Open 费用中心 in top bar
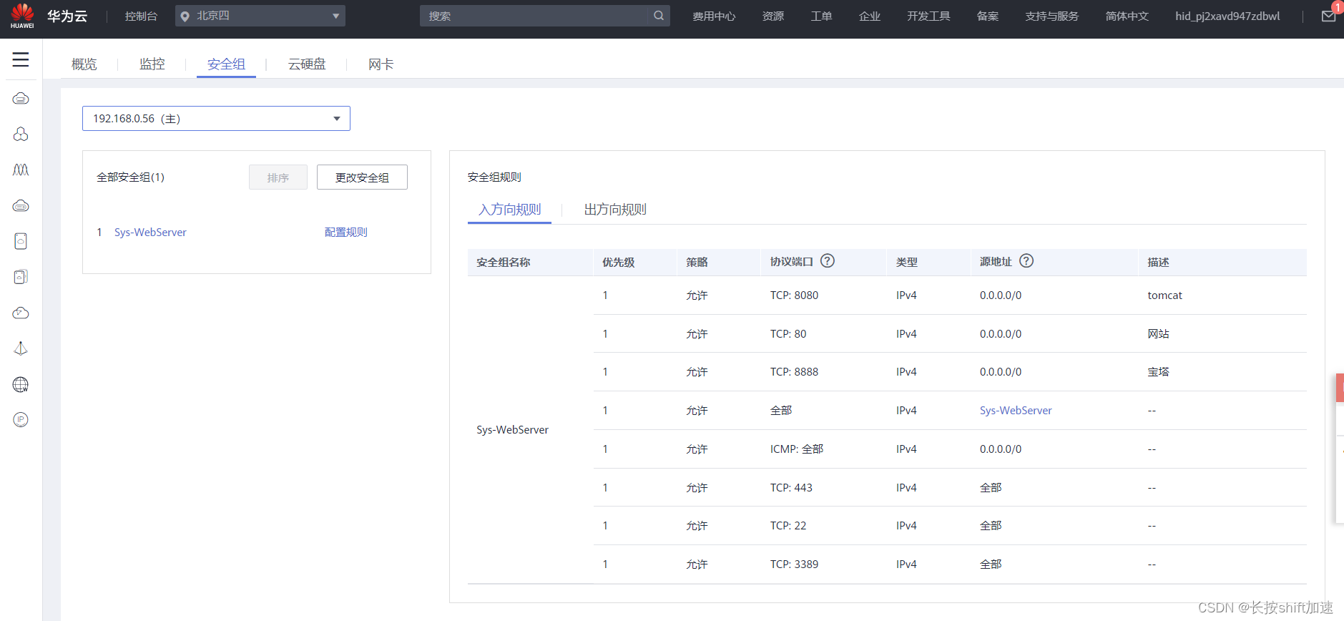 click(x=714, y=16)
